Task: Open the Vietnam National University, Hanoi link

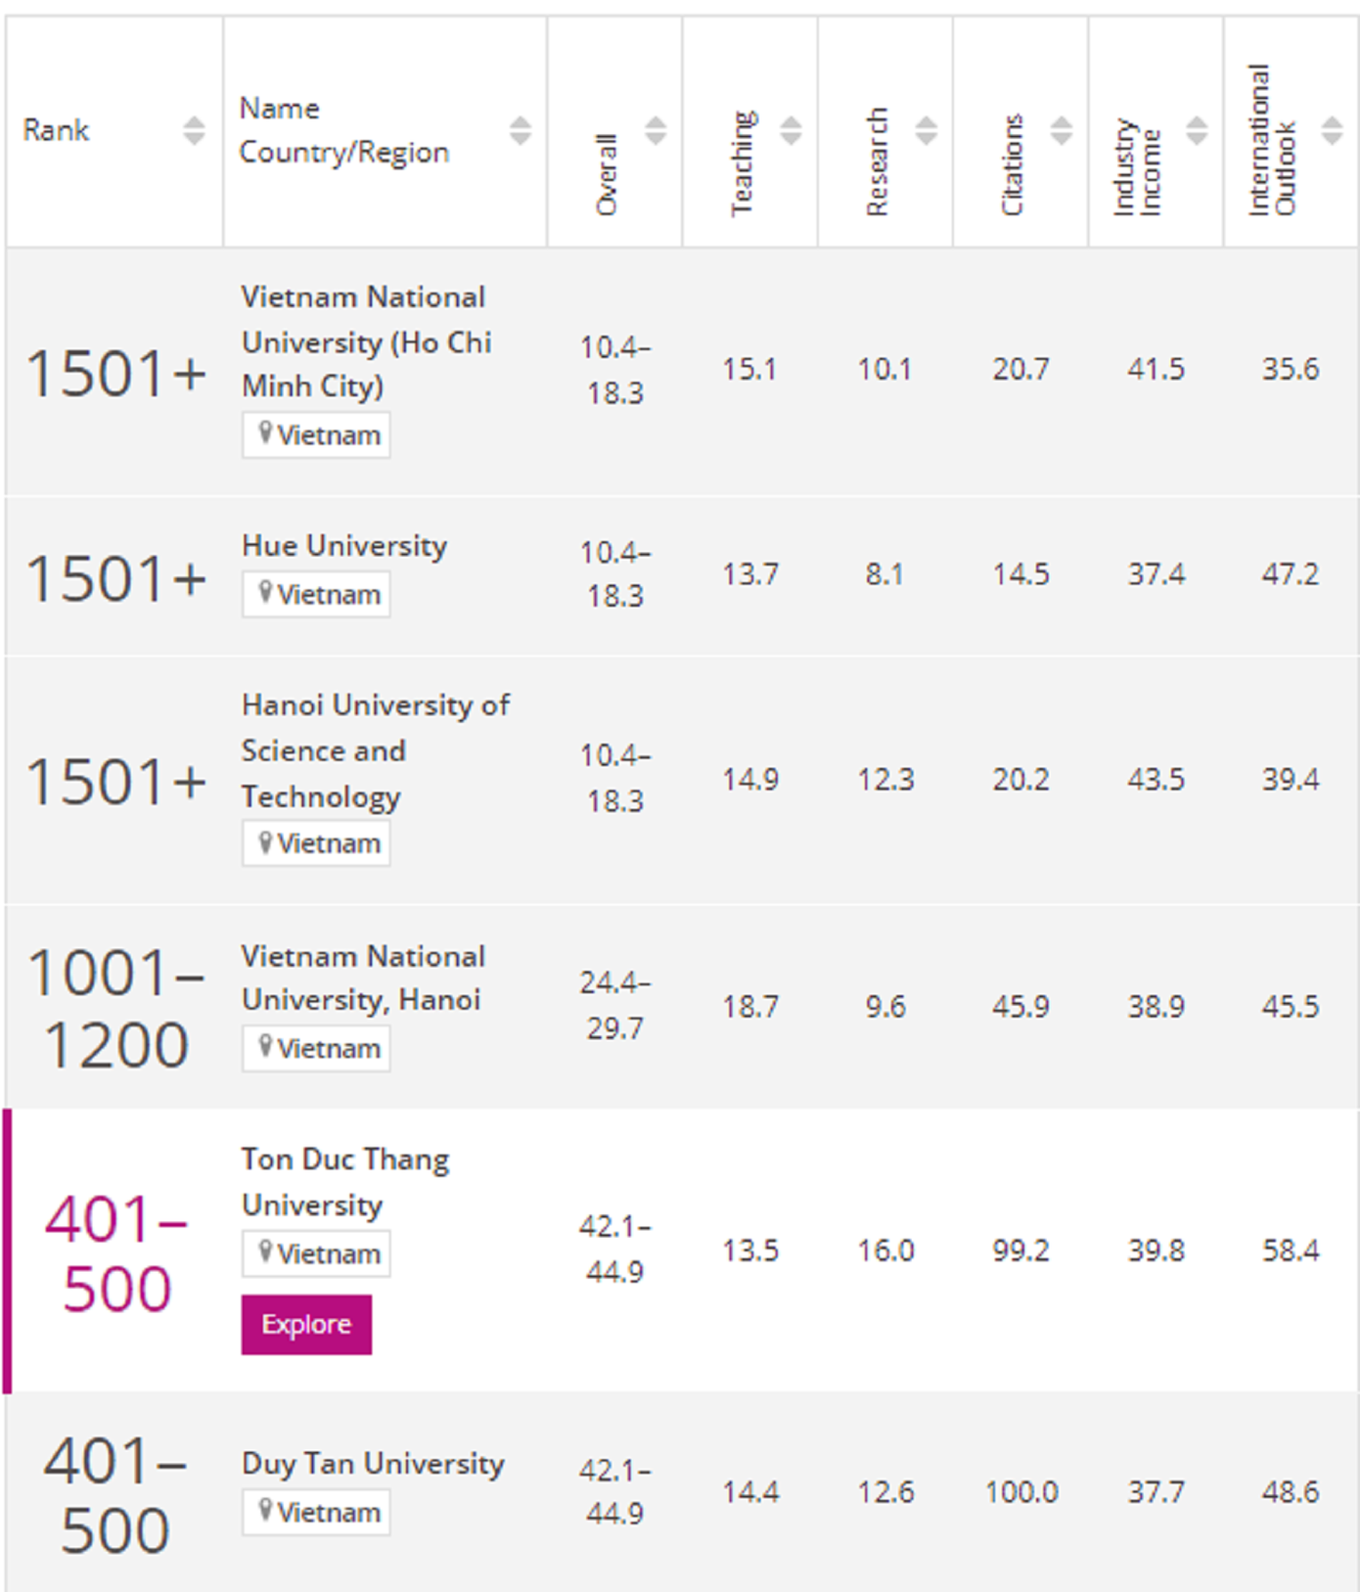Action: coord(361,978)
